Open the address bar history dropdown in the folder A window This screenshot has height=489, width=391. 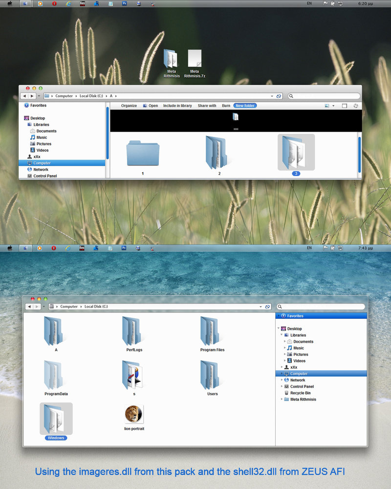272,96
